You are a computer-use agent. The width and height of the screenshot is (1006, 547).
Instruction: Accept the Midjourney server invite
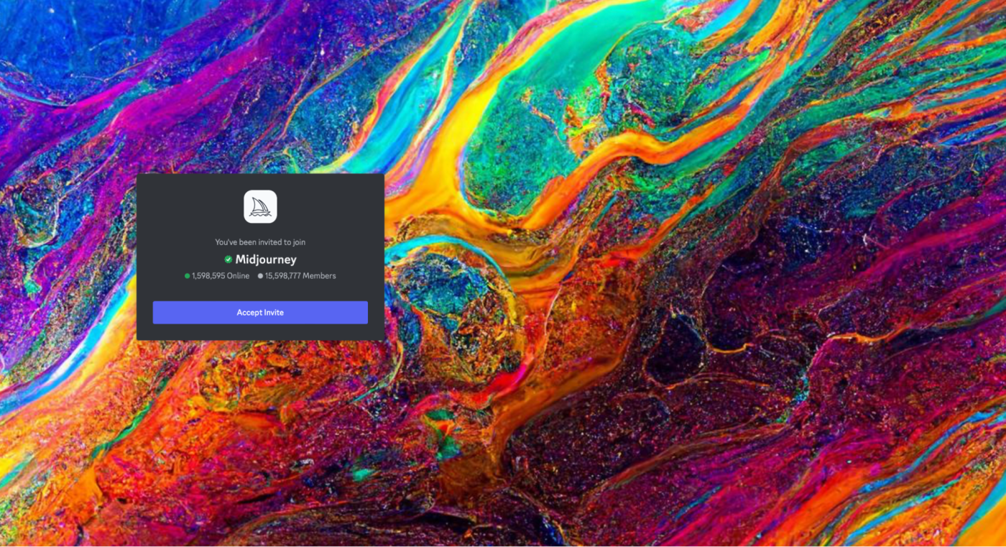point(260,313)
